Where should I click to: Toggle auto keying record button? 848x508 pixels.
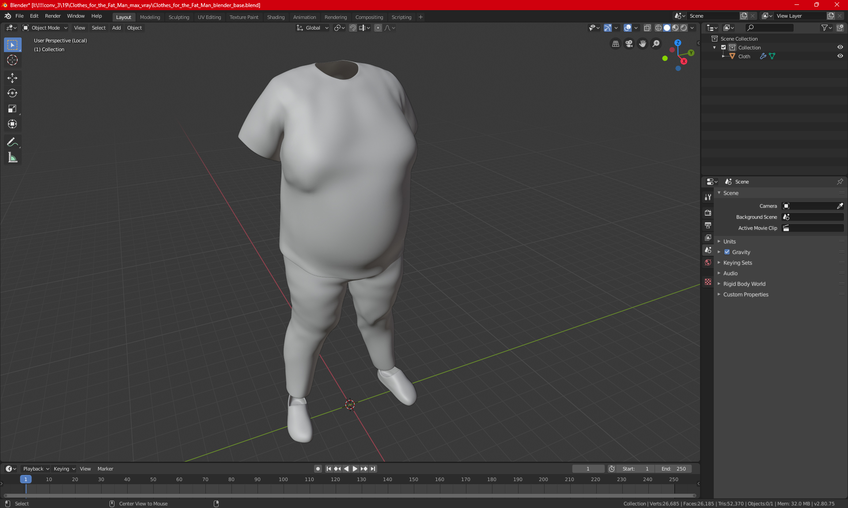tap(318, 469)
